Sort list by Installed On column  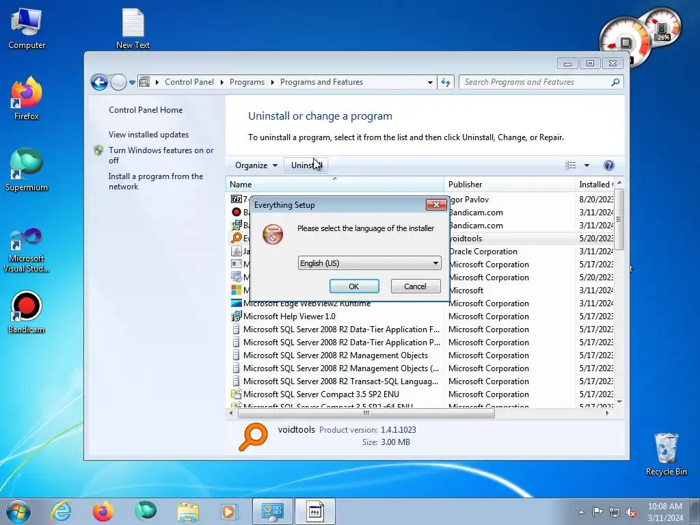[595, 185]
